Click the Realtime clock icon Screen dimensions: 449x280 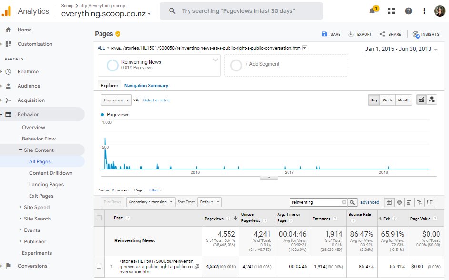(x=8, y=71)
